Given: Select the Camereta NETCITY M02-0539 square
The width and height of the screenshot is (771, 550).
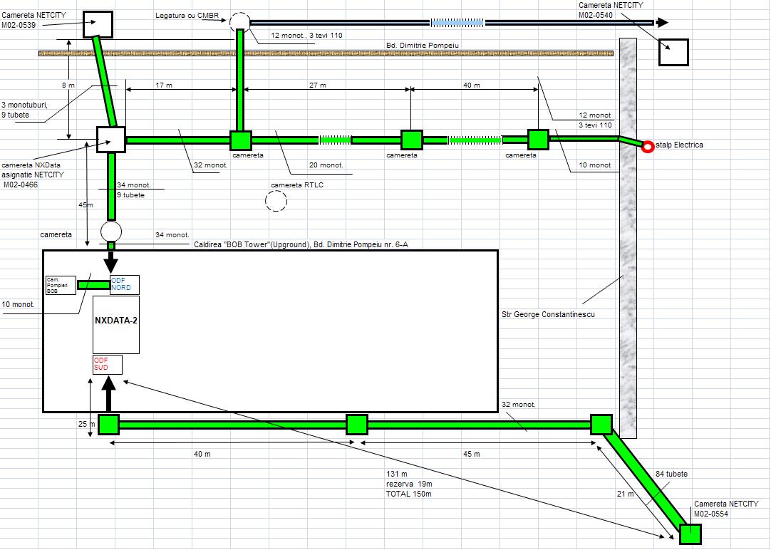Looking at the screenshot, I should click(x=98, y=24).
